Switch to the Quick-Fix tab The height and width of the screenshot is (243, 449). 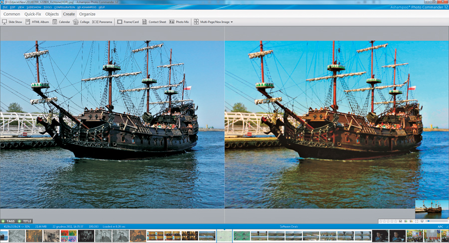[33, 14]
